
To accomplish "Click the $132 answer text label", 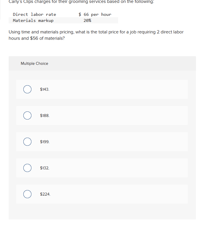I will [x=44, y=168].
